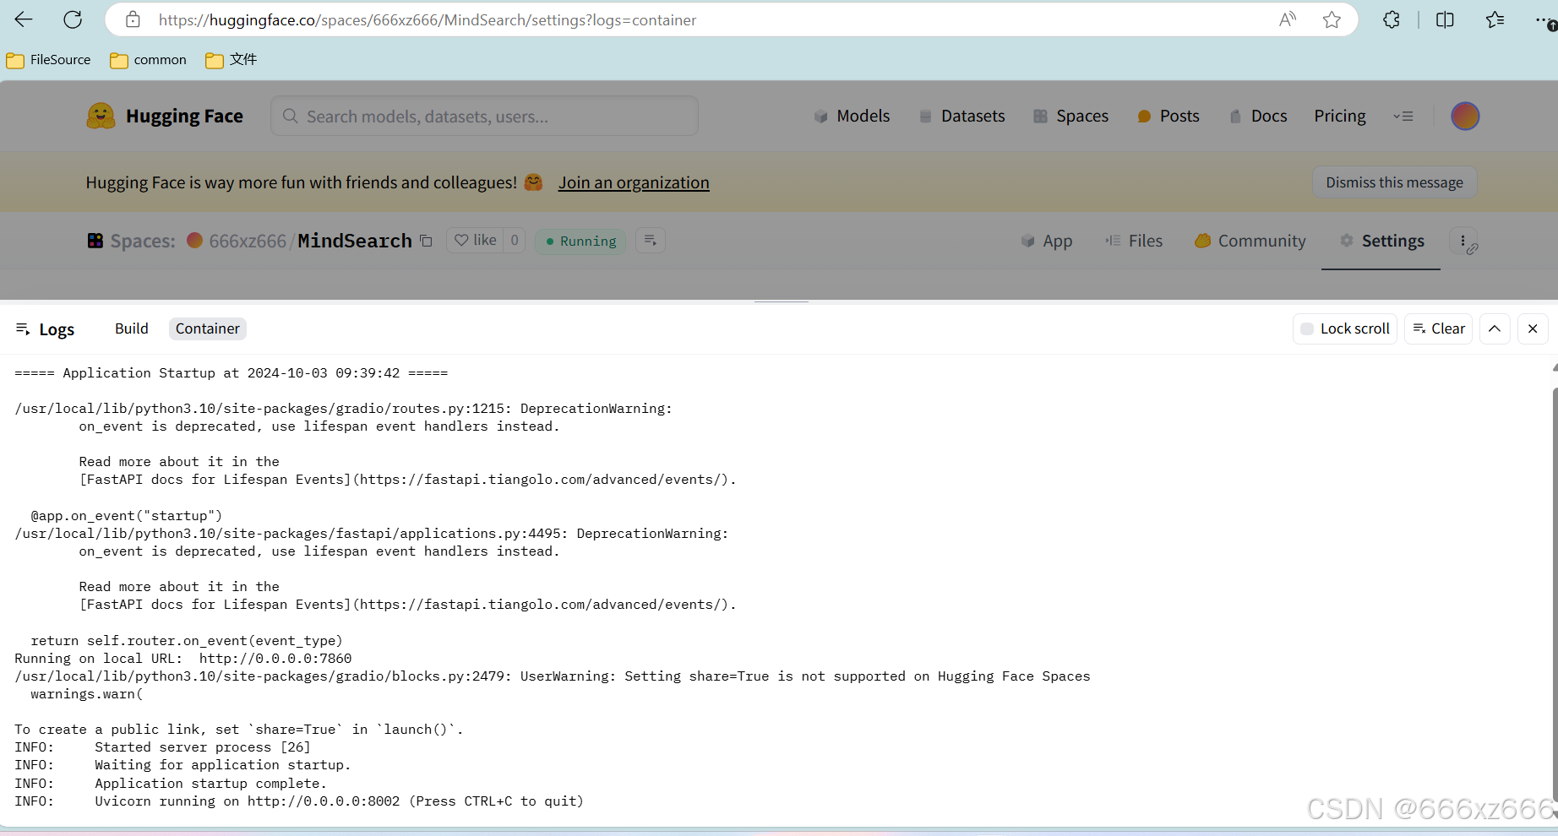Image resolution: width=1558 pixels, height=836 pixels.
Task: Open the FileSource bookmark folder
Action: coord(49,60)
